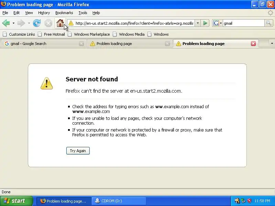The width and height of the screenshot is (275, 206).
Task: Open the Back history dropdown arrow
Action: pos(13,23)
